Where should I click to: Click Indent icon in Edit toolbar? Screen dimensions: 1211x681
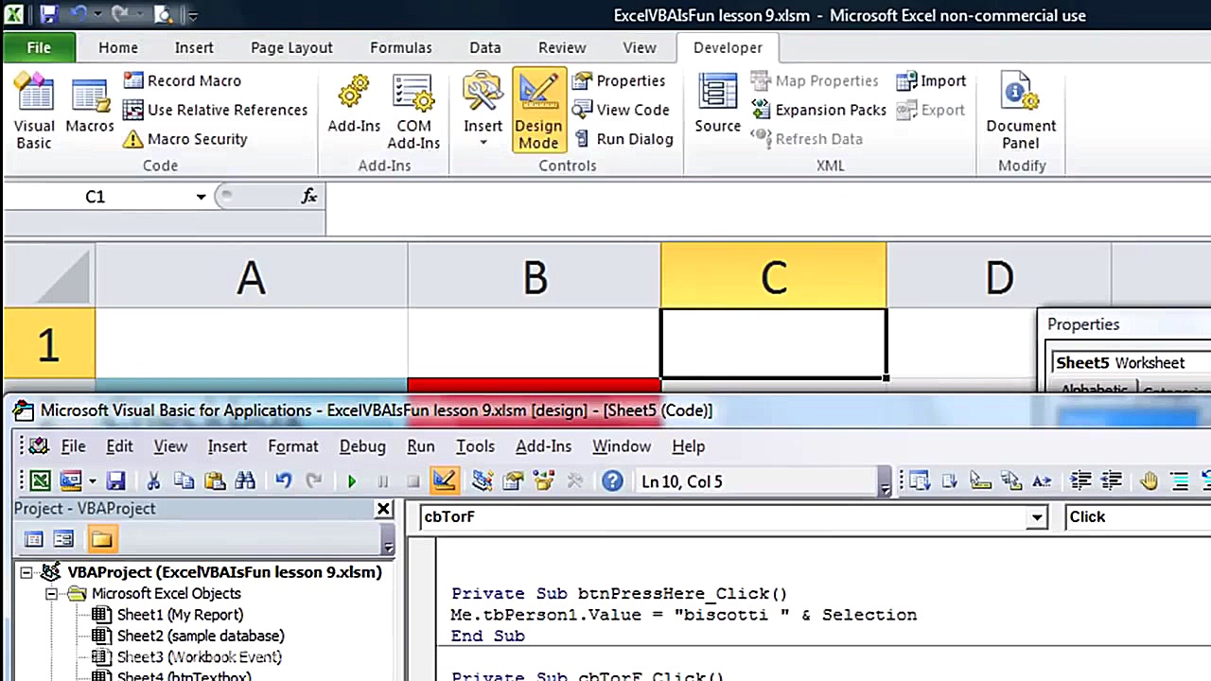point(1080,481)
